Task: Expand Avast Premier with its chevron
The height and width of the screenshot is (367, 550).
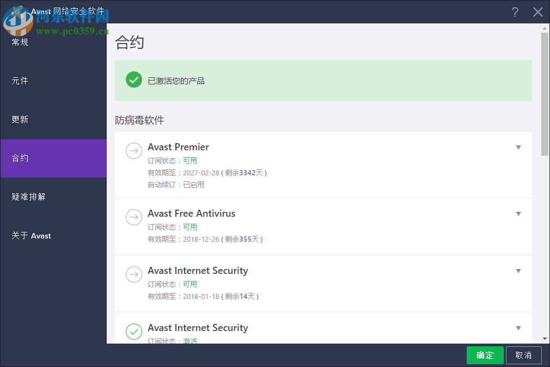Action: pyautogui.click(x=518, y=147)
